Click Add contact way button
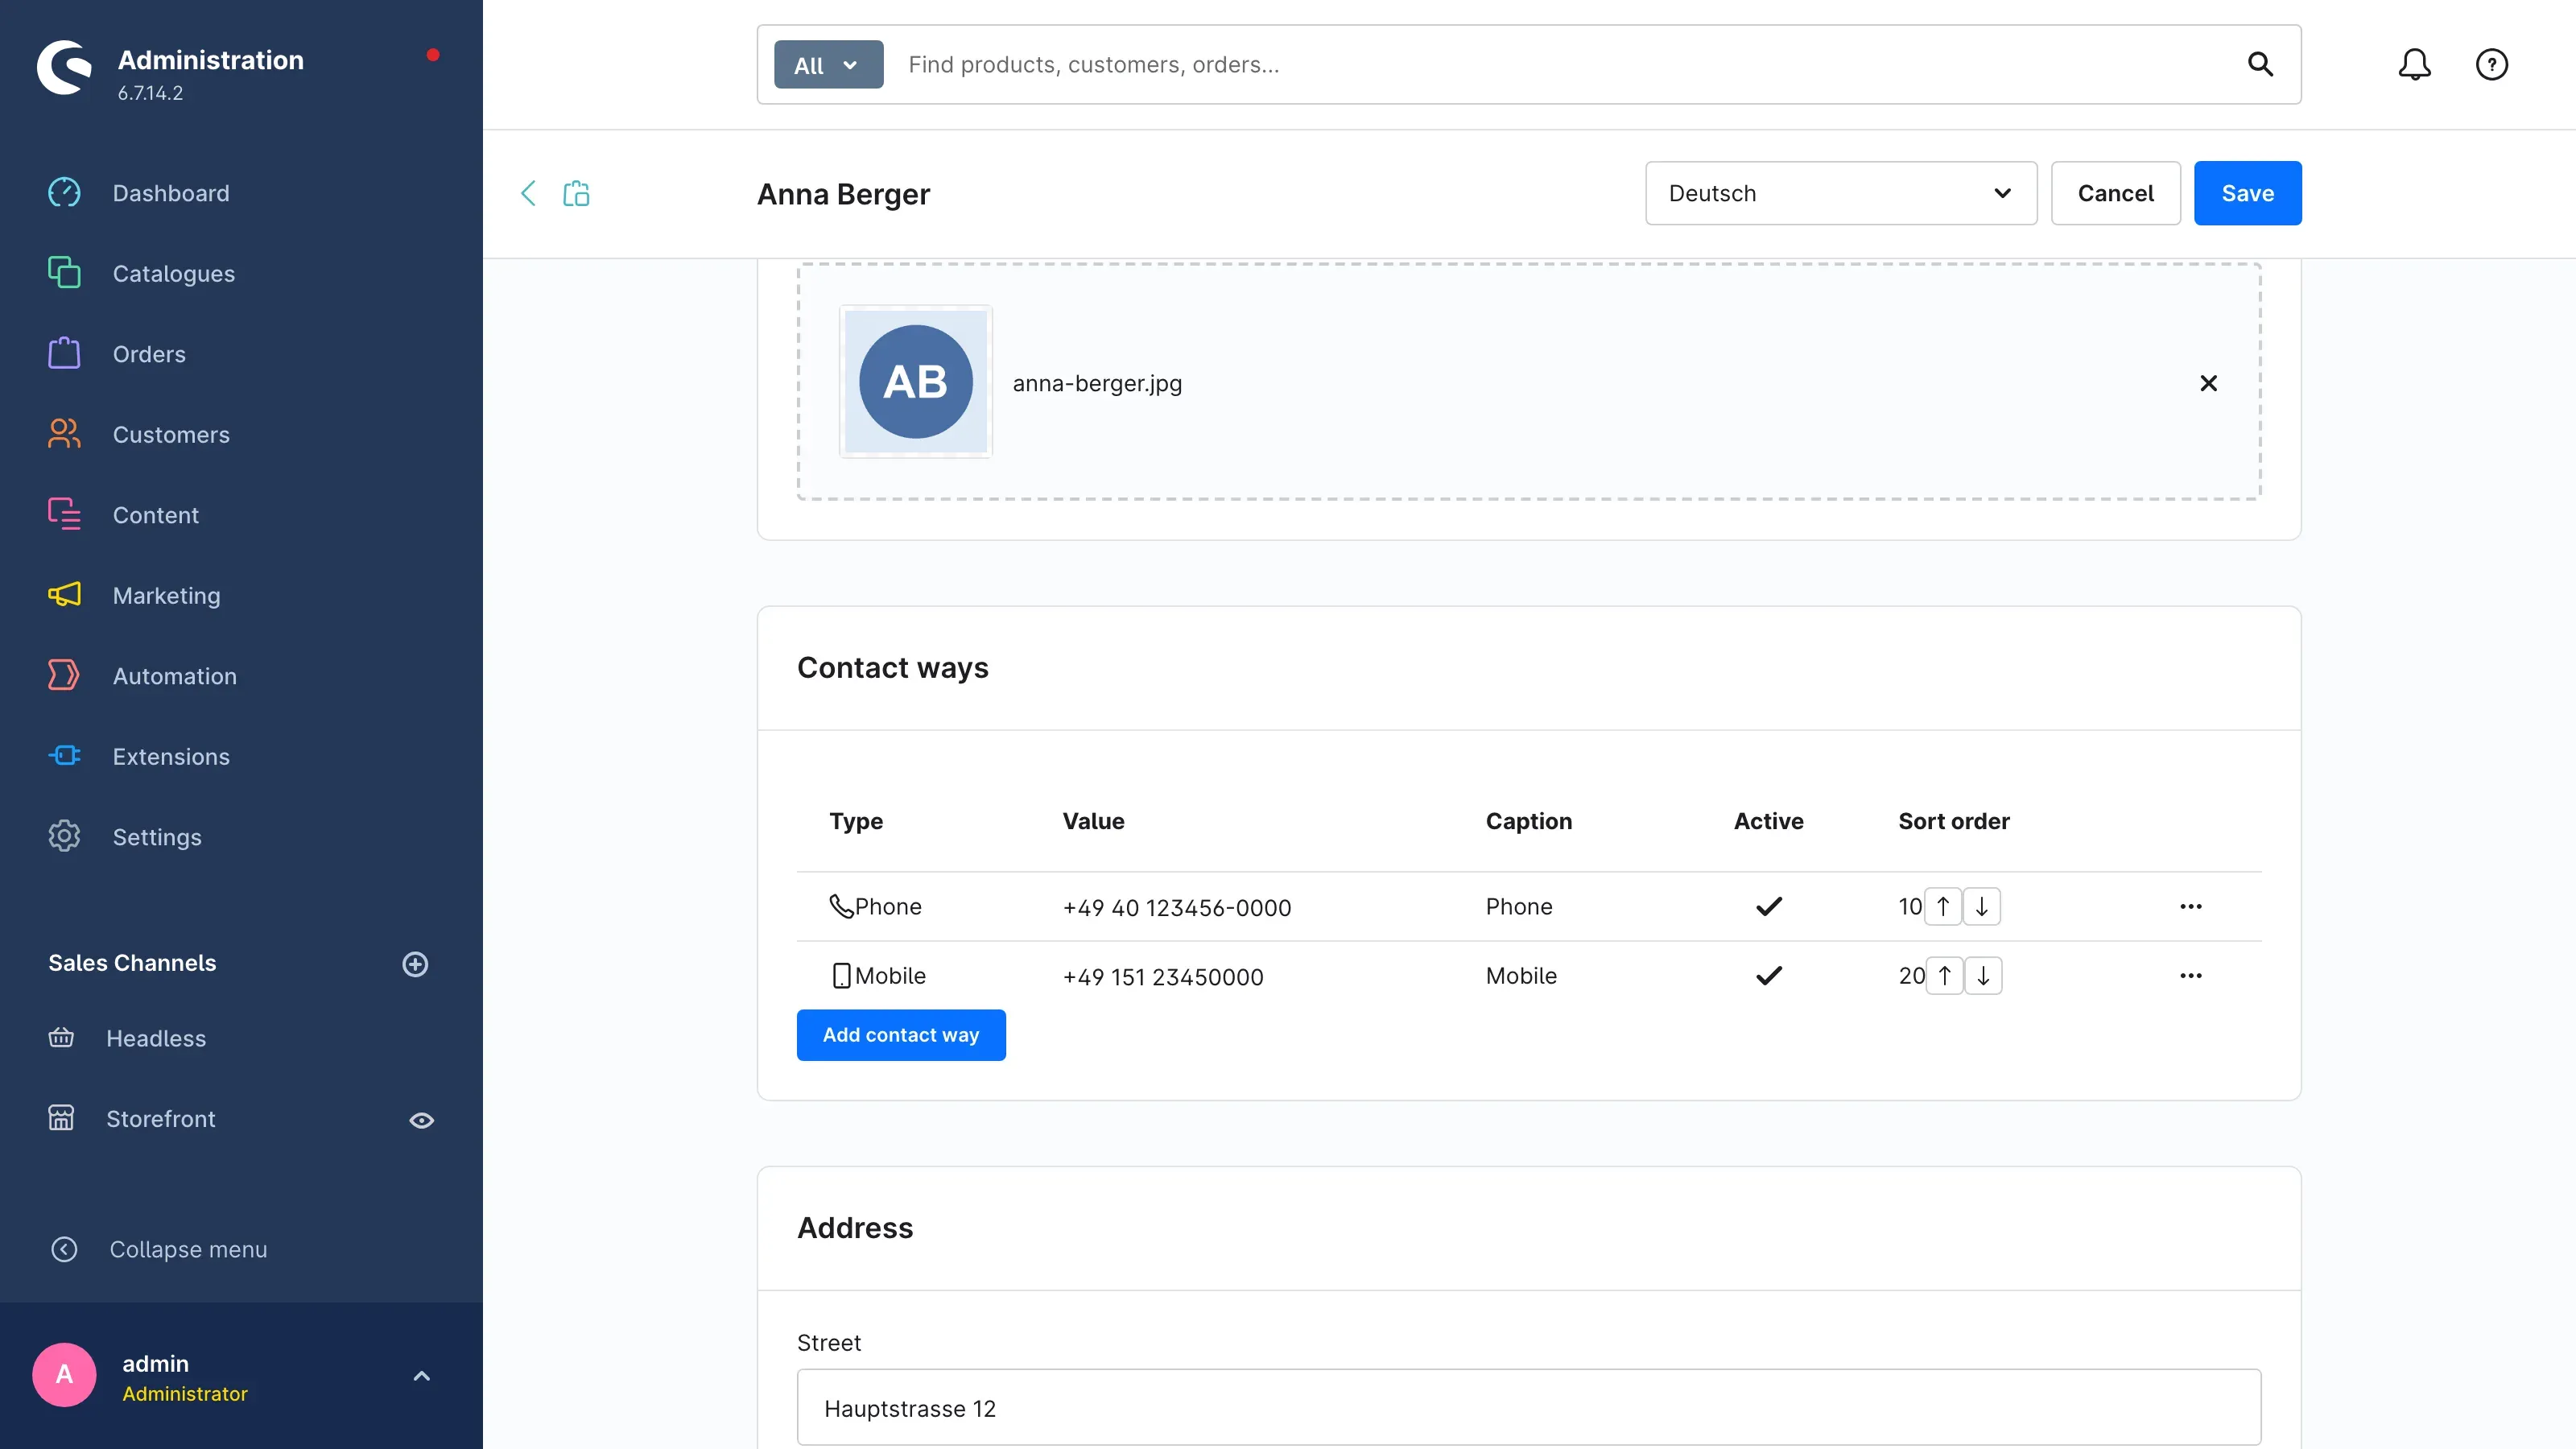The width and height of the screenshot is (2576, 1449). [x=900, y=1035]
